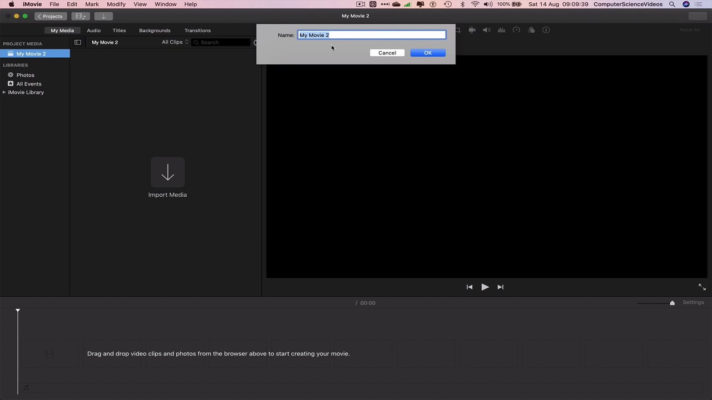Click the battery status indicator
The height and width of the screenshot is (400, 712).
click(x=510, y=4)
